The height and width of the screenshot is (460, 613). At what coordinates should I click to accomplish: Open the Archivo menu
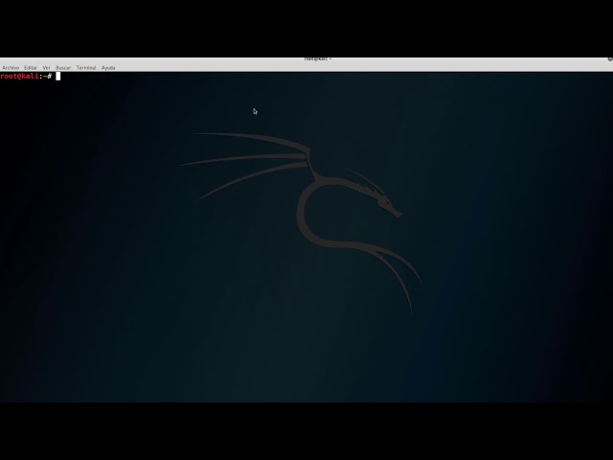tap(11, 68)
